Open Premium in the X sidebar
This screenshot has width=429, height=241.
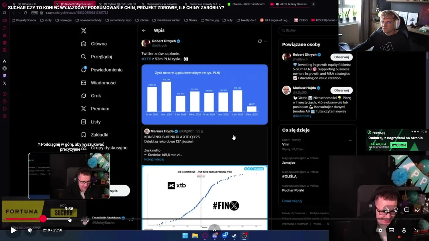tap(95, 109)
